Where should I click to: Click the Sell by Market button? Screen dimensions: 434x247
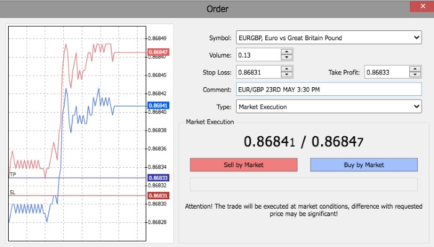[x=244, y=165]
